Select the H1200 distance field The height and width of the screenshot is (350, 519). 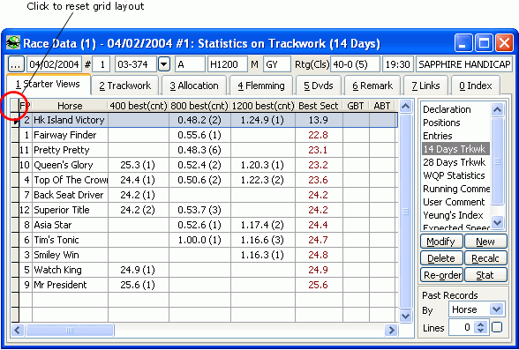(x=227, y=64)
